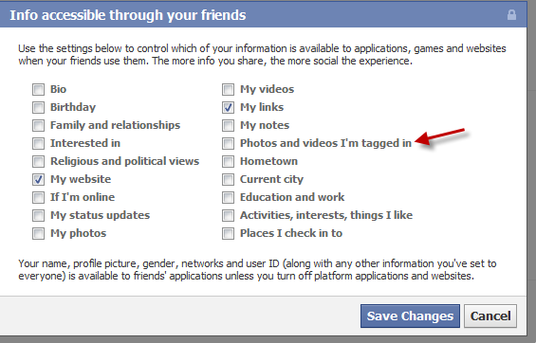Check the My videos option
536x343 pixels.
point(228,89)
